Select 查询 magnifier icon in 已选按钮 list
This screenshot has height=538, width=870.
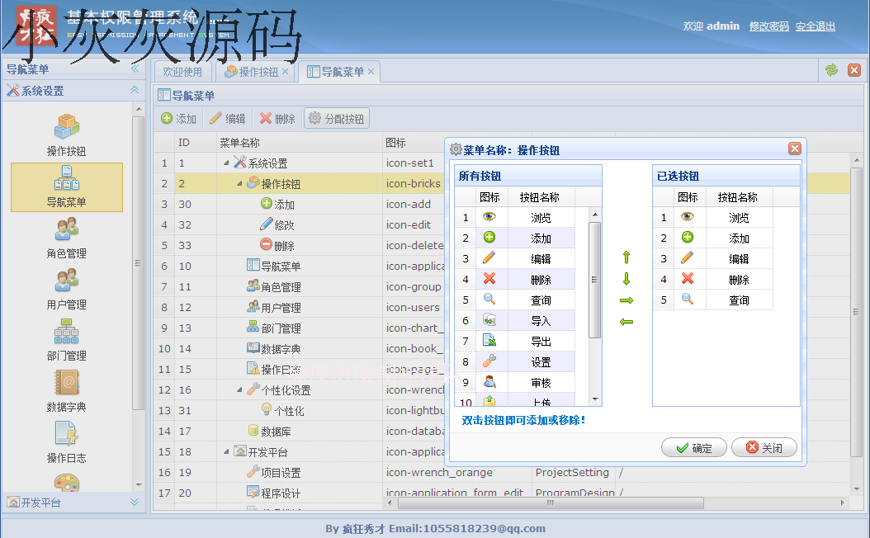click(x=687, y=299)
